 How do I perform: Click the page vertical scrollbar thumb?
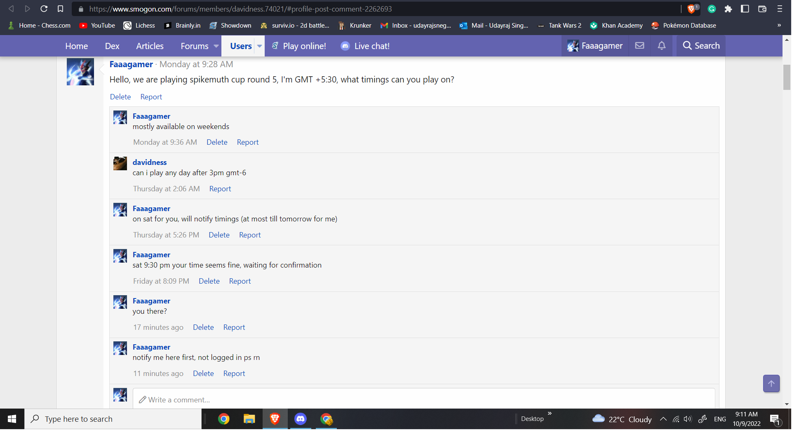pyautogui.click(x=787, y=77)
